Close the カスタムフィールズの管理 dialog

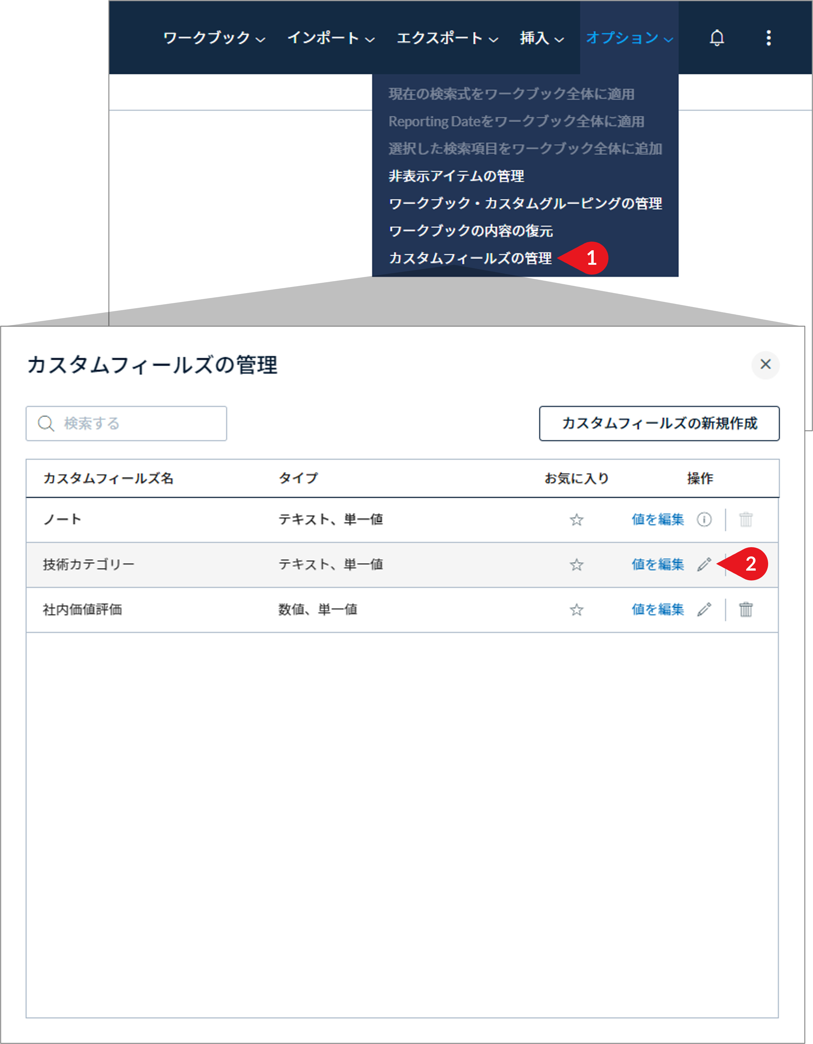click(766, 365)
